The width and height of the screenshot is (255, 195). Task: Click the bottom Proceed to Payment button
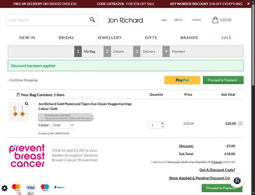click(222, 188)
